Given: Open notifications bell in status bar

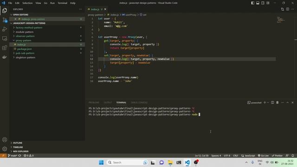Looking at the screenshot, I should (x=293, y=156).
